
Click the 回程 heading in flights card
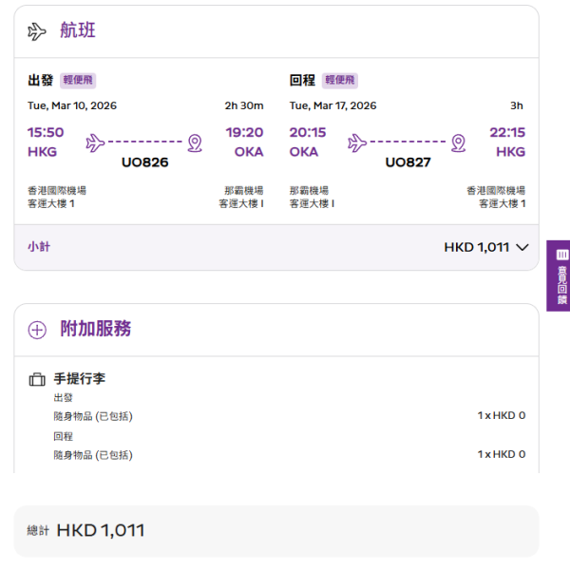click(302, 80)
